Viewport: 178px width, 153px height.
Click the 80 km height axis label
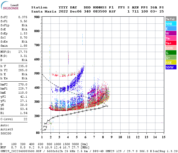click(38, 133)
